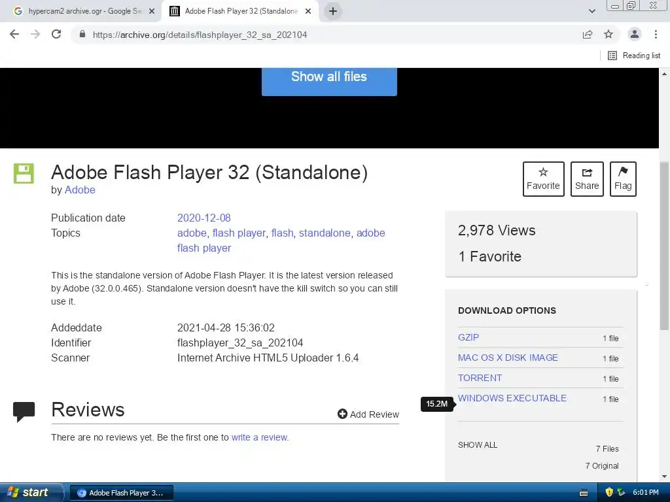Click the vertical scrollbar thumb
670x502 pixels.
click(664, 246)
